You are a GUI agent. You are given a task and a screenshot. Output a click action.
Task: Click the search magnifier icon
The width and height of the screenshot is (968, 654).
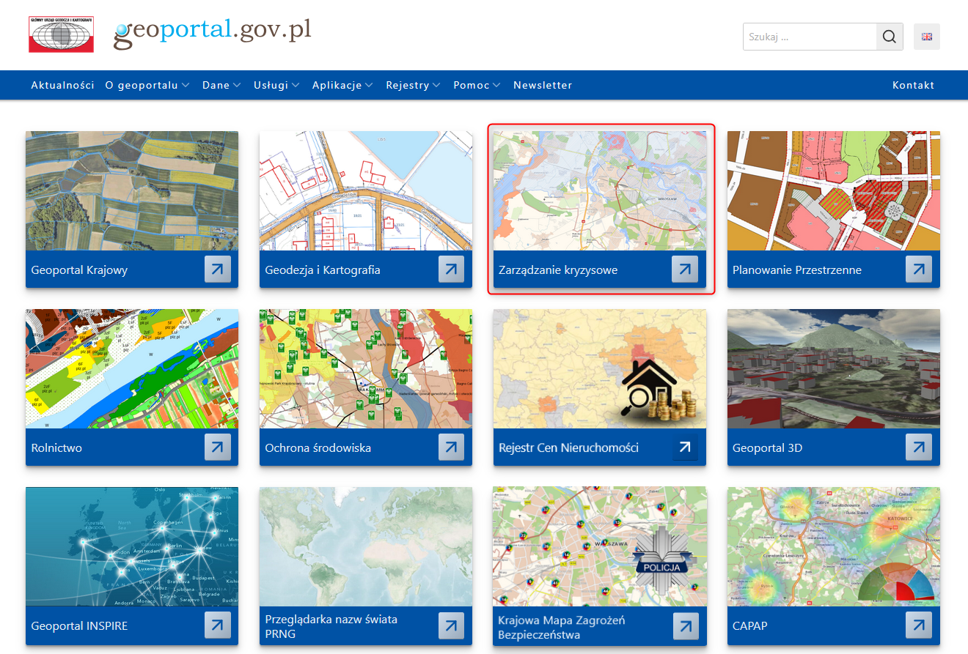coord(889,37)
